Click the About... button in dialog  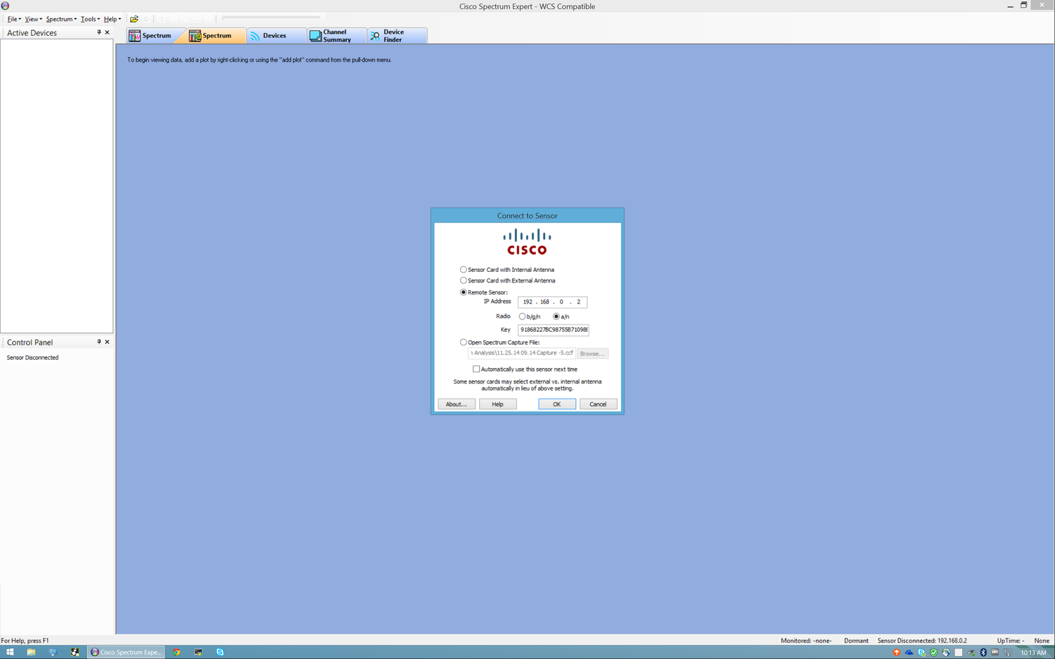click(456, 404)
